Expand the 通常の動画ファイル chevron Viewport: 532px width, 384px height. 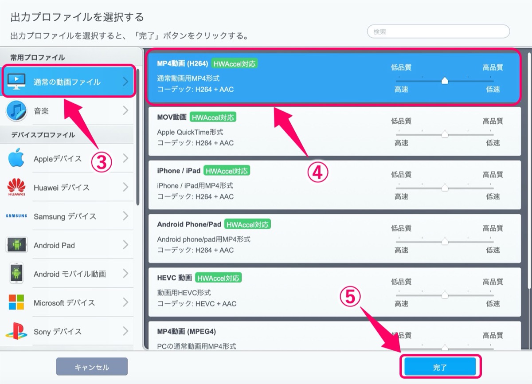[x=126, y=82]
